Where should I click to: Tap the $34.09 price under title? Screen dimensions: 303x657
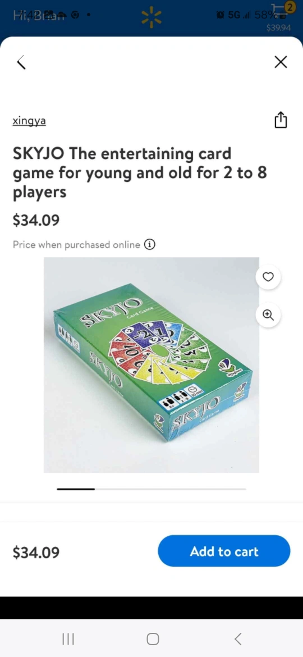[36, 220]
